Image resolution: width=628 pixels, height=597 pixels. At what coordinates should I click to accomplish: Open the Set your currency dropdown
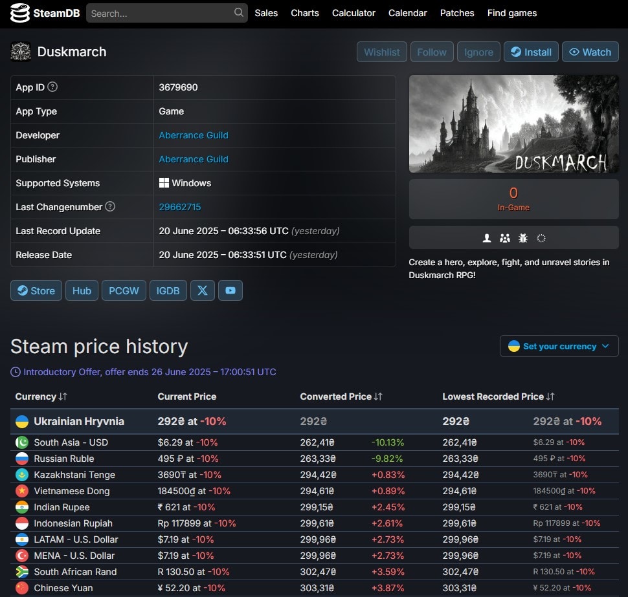(x=559, y=346)
